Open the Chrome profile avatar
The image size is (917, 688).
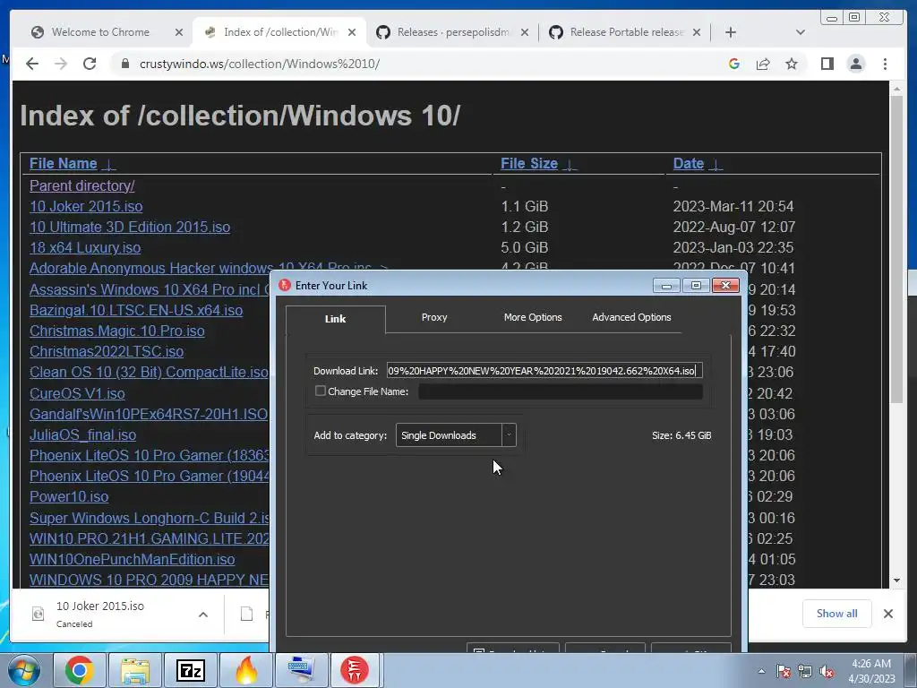pos(855,64)
